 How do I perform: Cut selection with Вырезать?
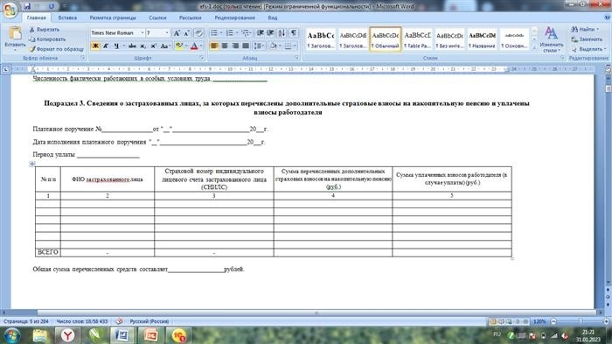(x=45, y=29)
